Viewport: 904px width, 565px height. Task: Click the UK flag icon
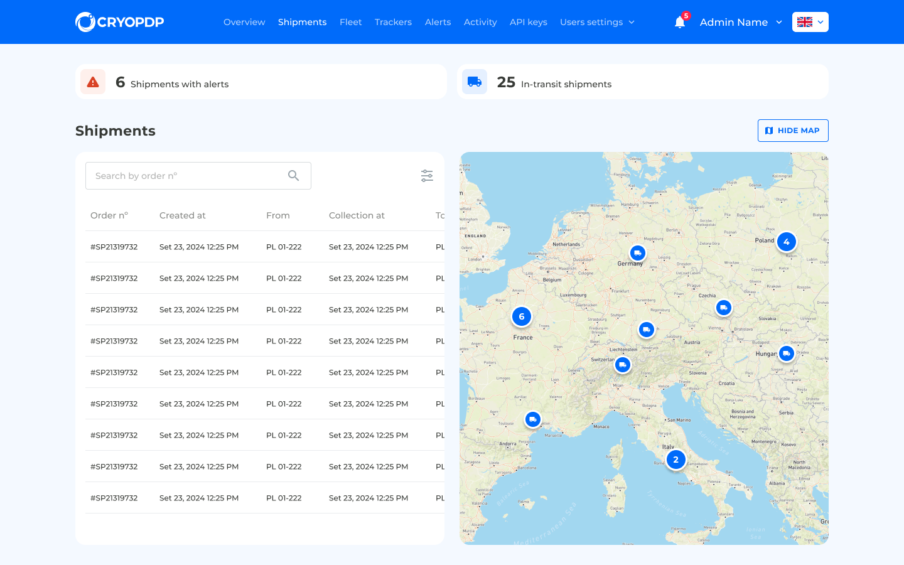805,22
